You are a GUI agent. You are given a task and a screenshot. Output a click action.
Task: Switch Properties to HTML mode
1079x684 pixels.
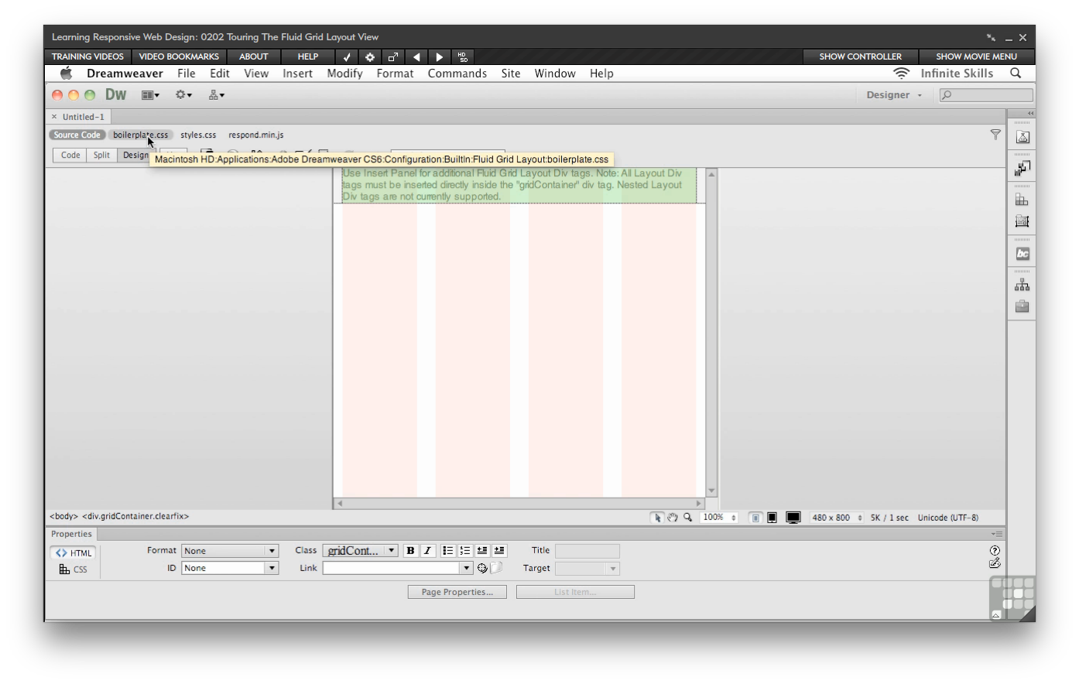tap(74, 552)
